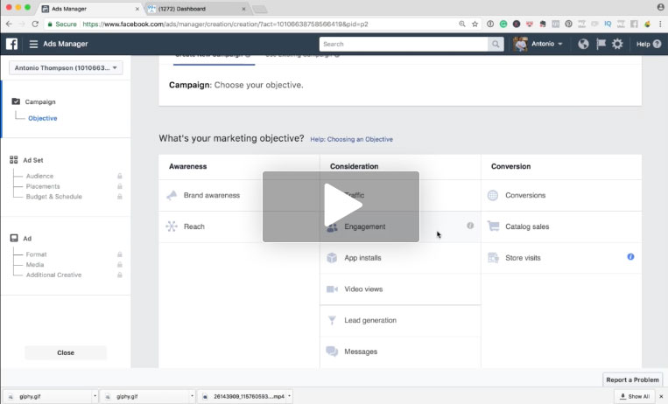
Task: Open the Help question mark
Action: pos(657,44)
